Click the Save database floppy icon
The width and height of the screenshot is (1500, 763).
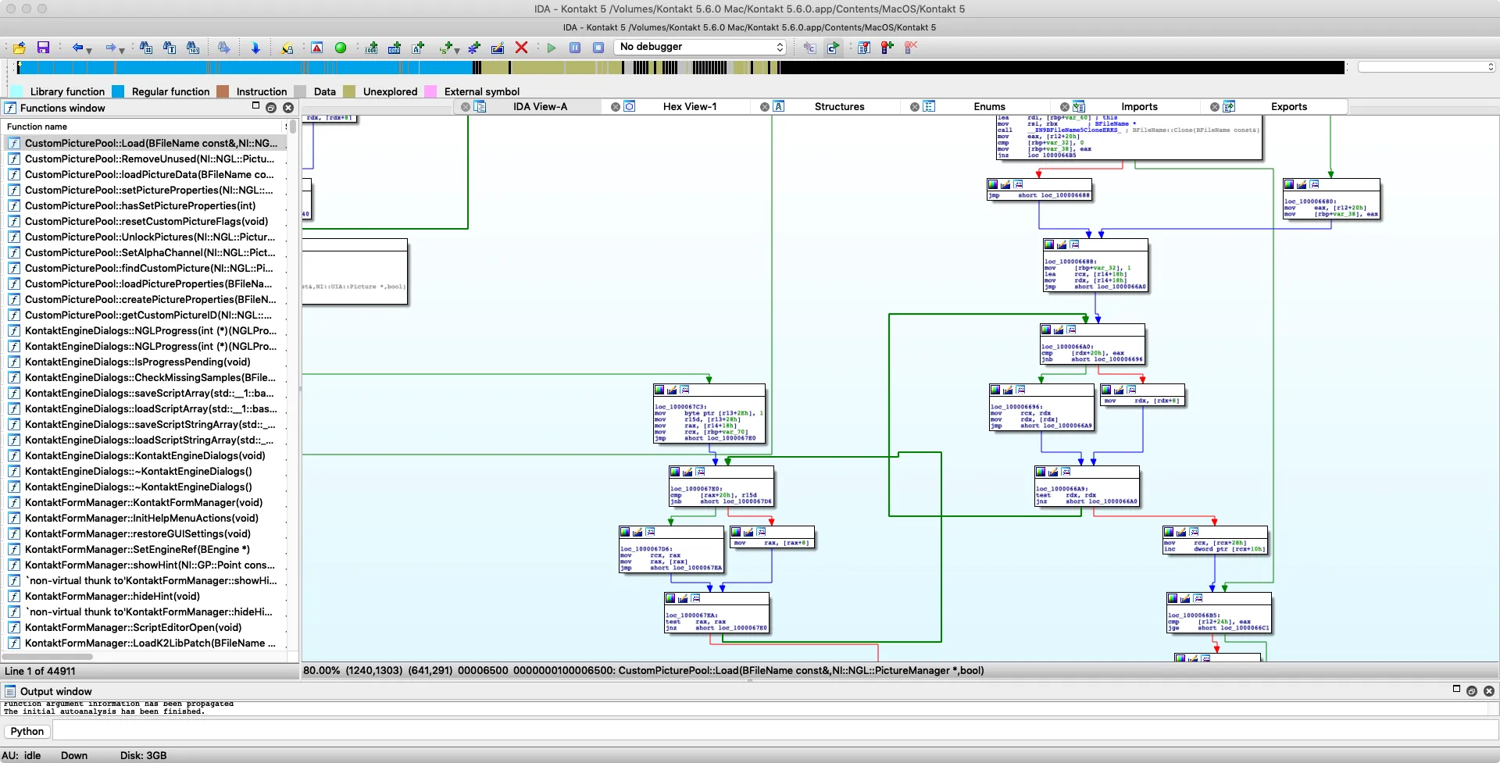pyautogui.click(x=43, y=48)
